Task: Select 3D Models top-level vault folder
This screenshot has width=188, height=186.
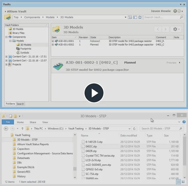Action: click(18, 29)
